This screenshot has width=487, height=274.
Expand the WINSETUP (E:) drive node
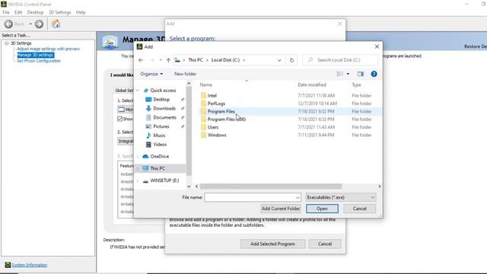138,180
